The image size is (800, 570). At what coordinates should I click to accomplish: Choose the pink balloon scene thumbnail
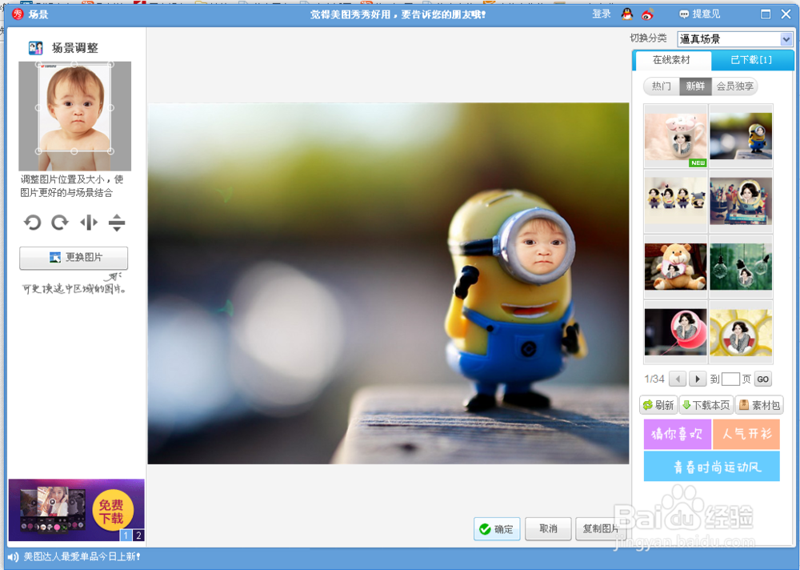point(675,332)
